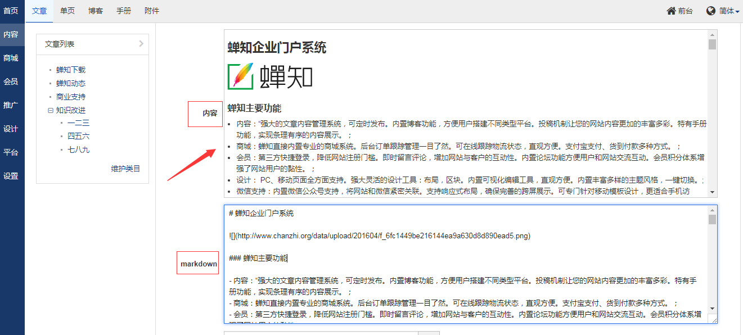This screenshot has height=335, width=743.
Task: Select the 七八九 subcategory
Action: (x=78, y=150)
